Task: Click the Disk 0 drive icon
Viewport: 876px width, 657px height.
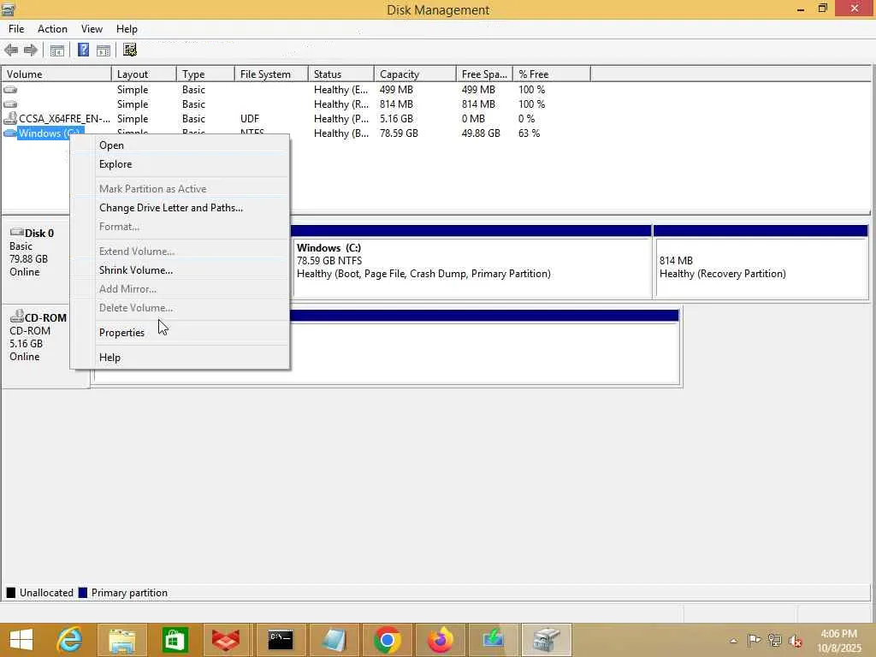Action: (x=17, y=233)
